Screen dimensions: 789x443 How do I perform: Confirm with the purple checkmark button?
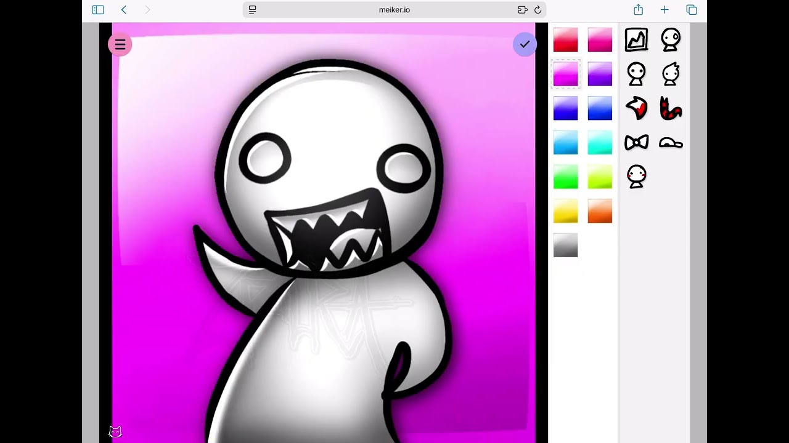coord(525,44)
